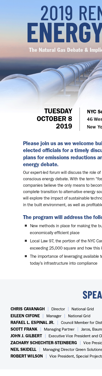The height and width of the screenshot is (376, 102).
Task: Select speaker CHRIS CAVANAGH
Action: click(28, 309)
